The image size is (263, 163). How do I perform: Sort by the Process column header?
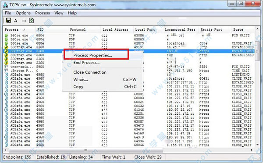click(19, 29)
